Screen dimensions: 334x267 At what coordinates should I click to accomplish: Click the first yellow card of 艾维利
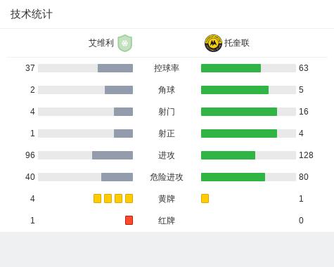click(97, 199)
